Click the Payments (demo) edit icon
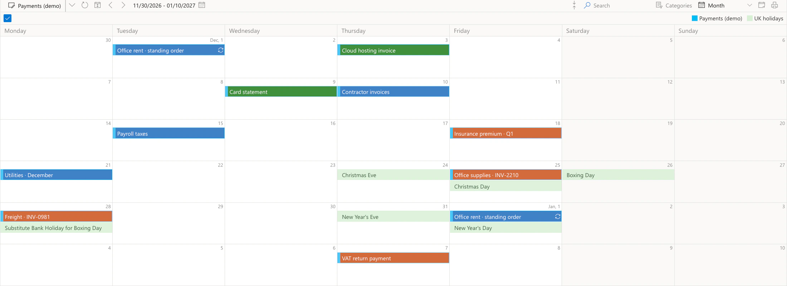The width and height of the screenshot is (787, 286). pyautogui.click(x=11, y=6)
